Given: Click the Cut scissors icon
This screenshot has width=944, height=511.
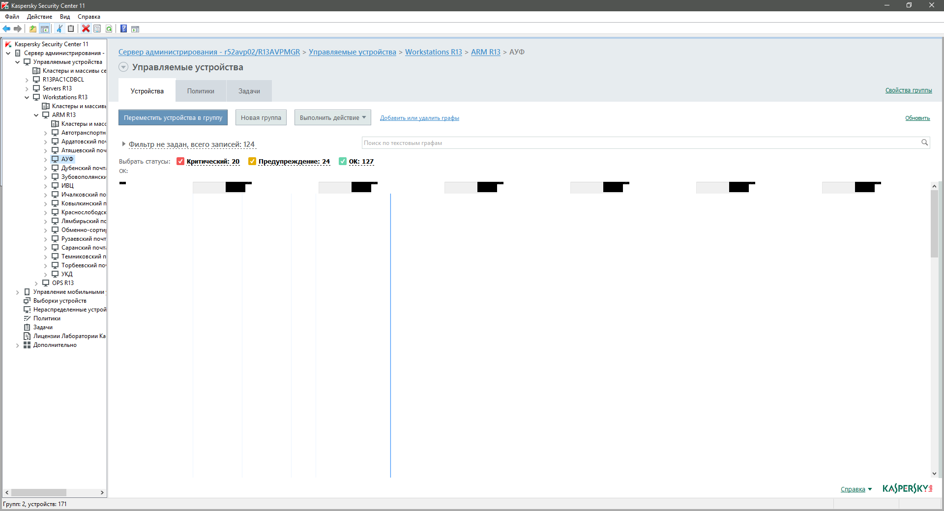Looking at the screenshot, I should coord(59,28).
